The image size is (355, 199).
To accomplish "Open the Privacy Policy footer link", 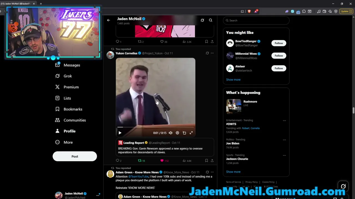I will tap(252, 182).
